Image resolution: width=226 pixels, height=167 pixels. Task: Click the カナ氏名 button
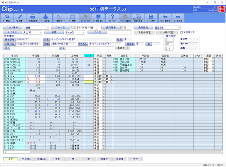pos(83,44)
